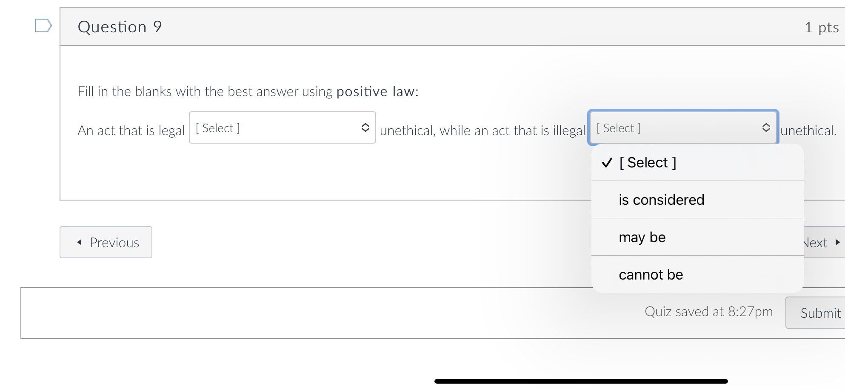
Task: Pick 'may be' in the options list
Action: coord(642,237)
